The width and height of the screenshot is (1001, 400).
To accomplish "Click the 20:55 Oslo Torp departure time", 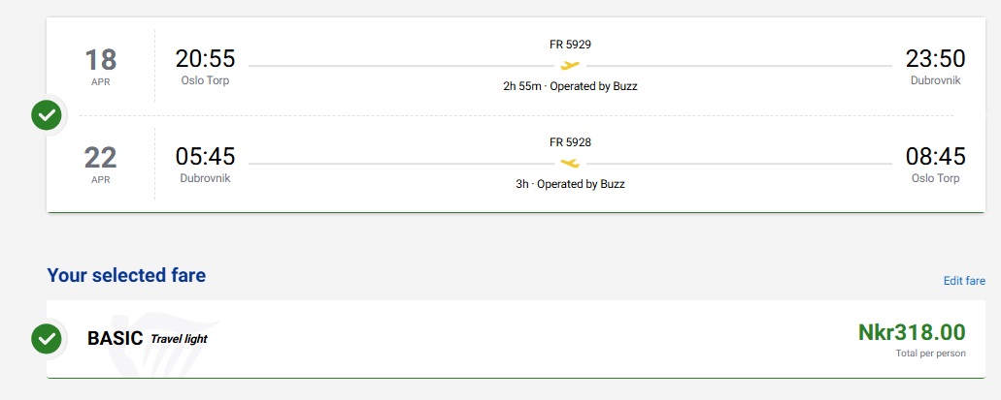I will [x=205, y=59].
